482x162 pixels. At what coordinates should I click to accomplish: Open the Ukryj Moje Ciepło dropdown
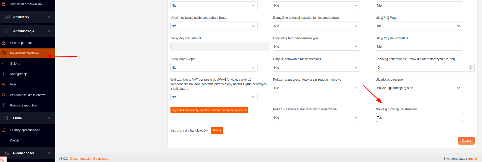[214, 67]
